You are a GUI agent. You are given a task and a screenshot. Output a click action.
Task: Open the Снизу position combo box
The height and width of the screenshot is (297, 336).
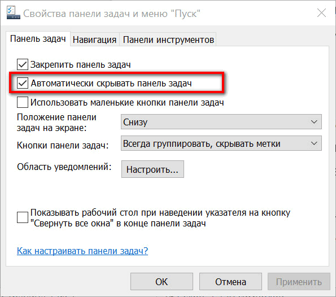click(221, 122)
